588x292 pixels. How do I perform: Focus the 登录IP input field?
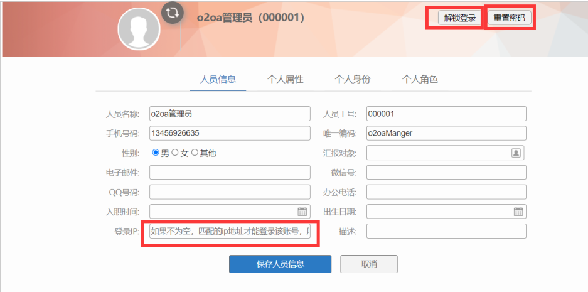230,232
